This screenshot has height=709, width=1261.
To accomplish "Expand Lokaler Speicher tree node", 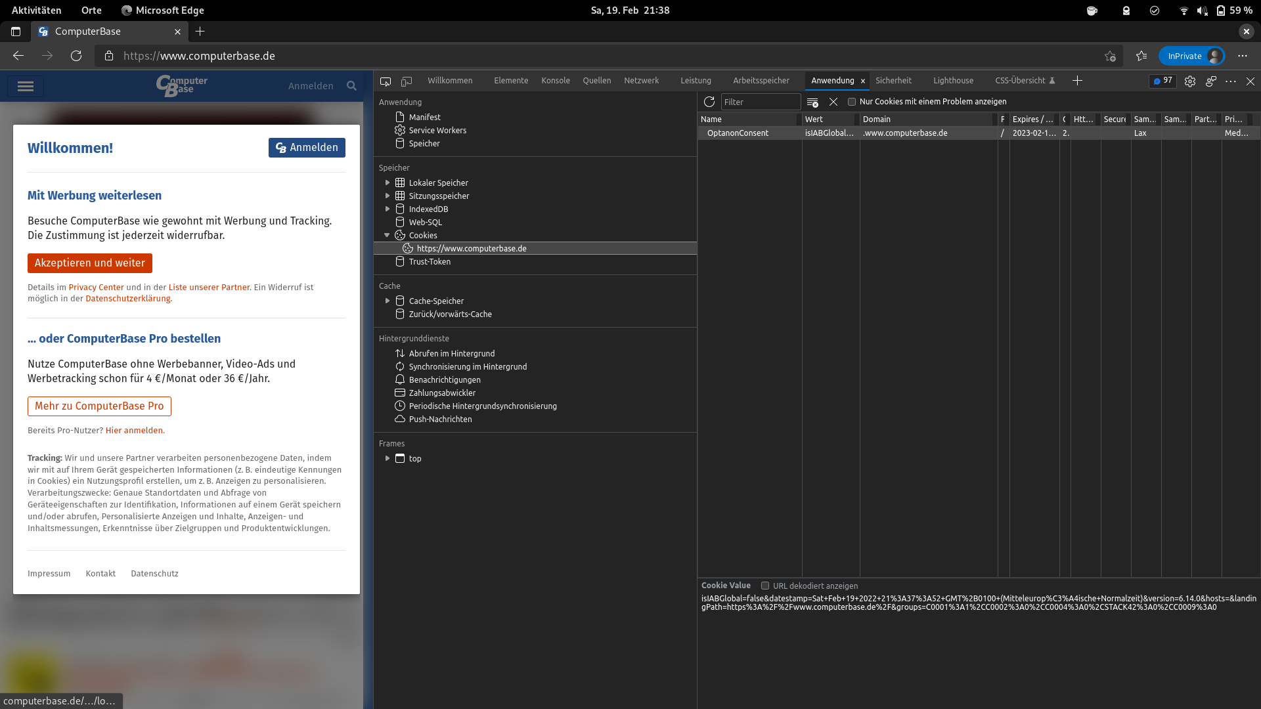I will click(387, 183).
